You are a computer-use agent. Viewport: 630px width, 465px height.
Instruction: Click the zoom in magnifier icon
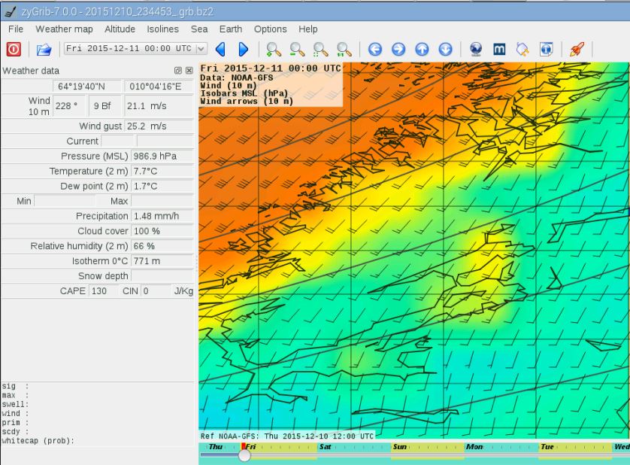click(274, 49)
